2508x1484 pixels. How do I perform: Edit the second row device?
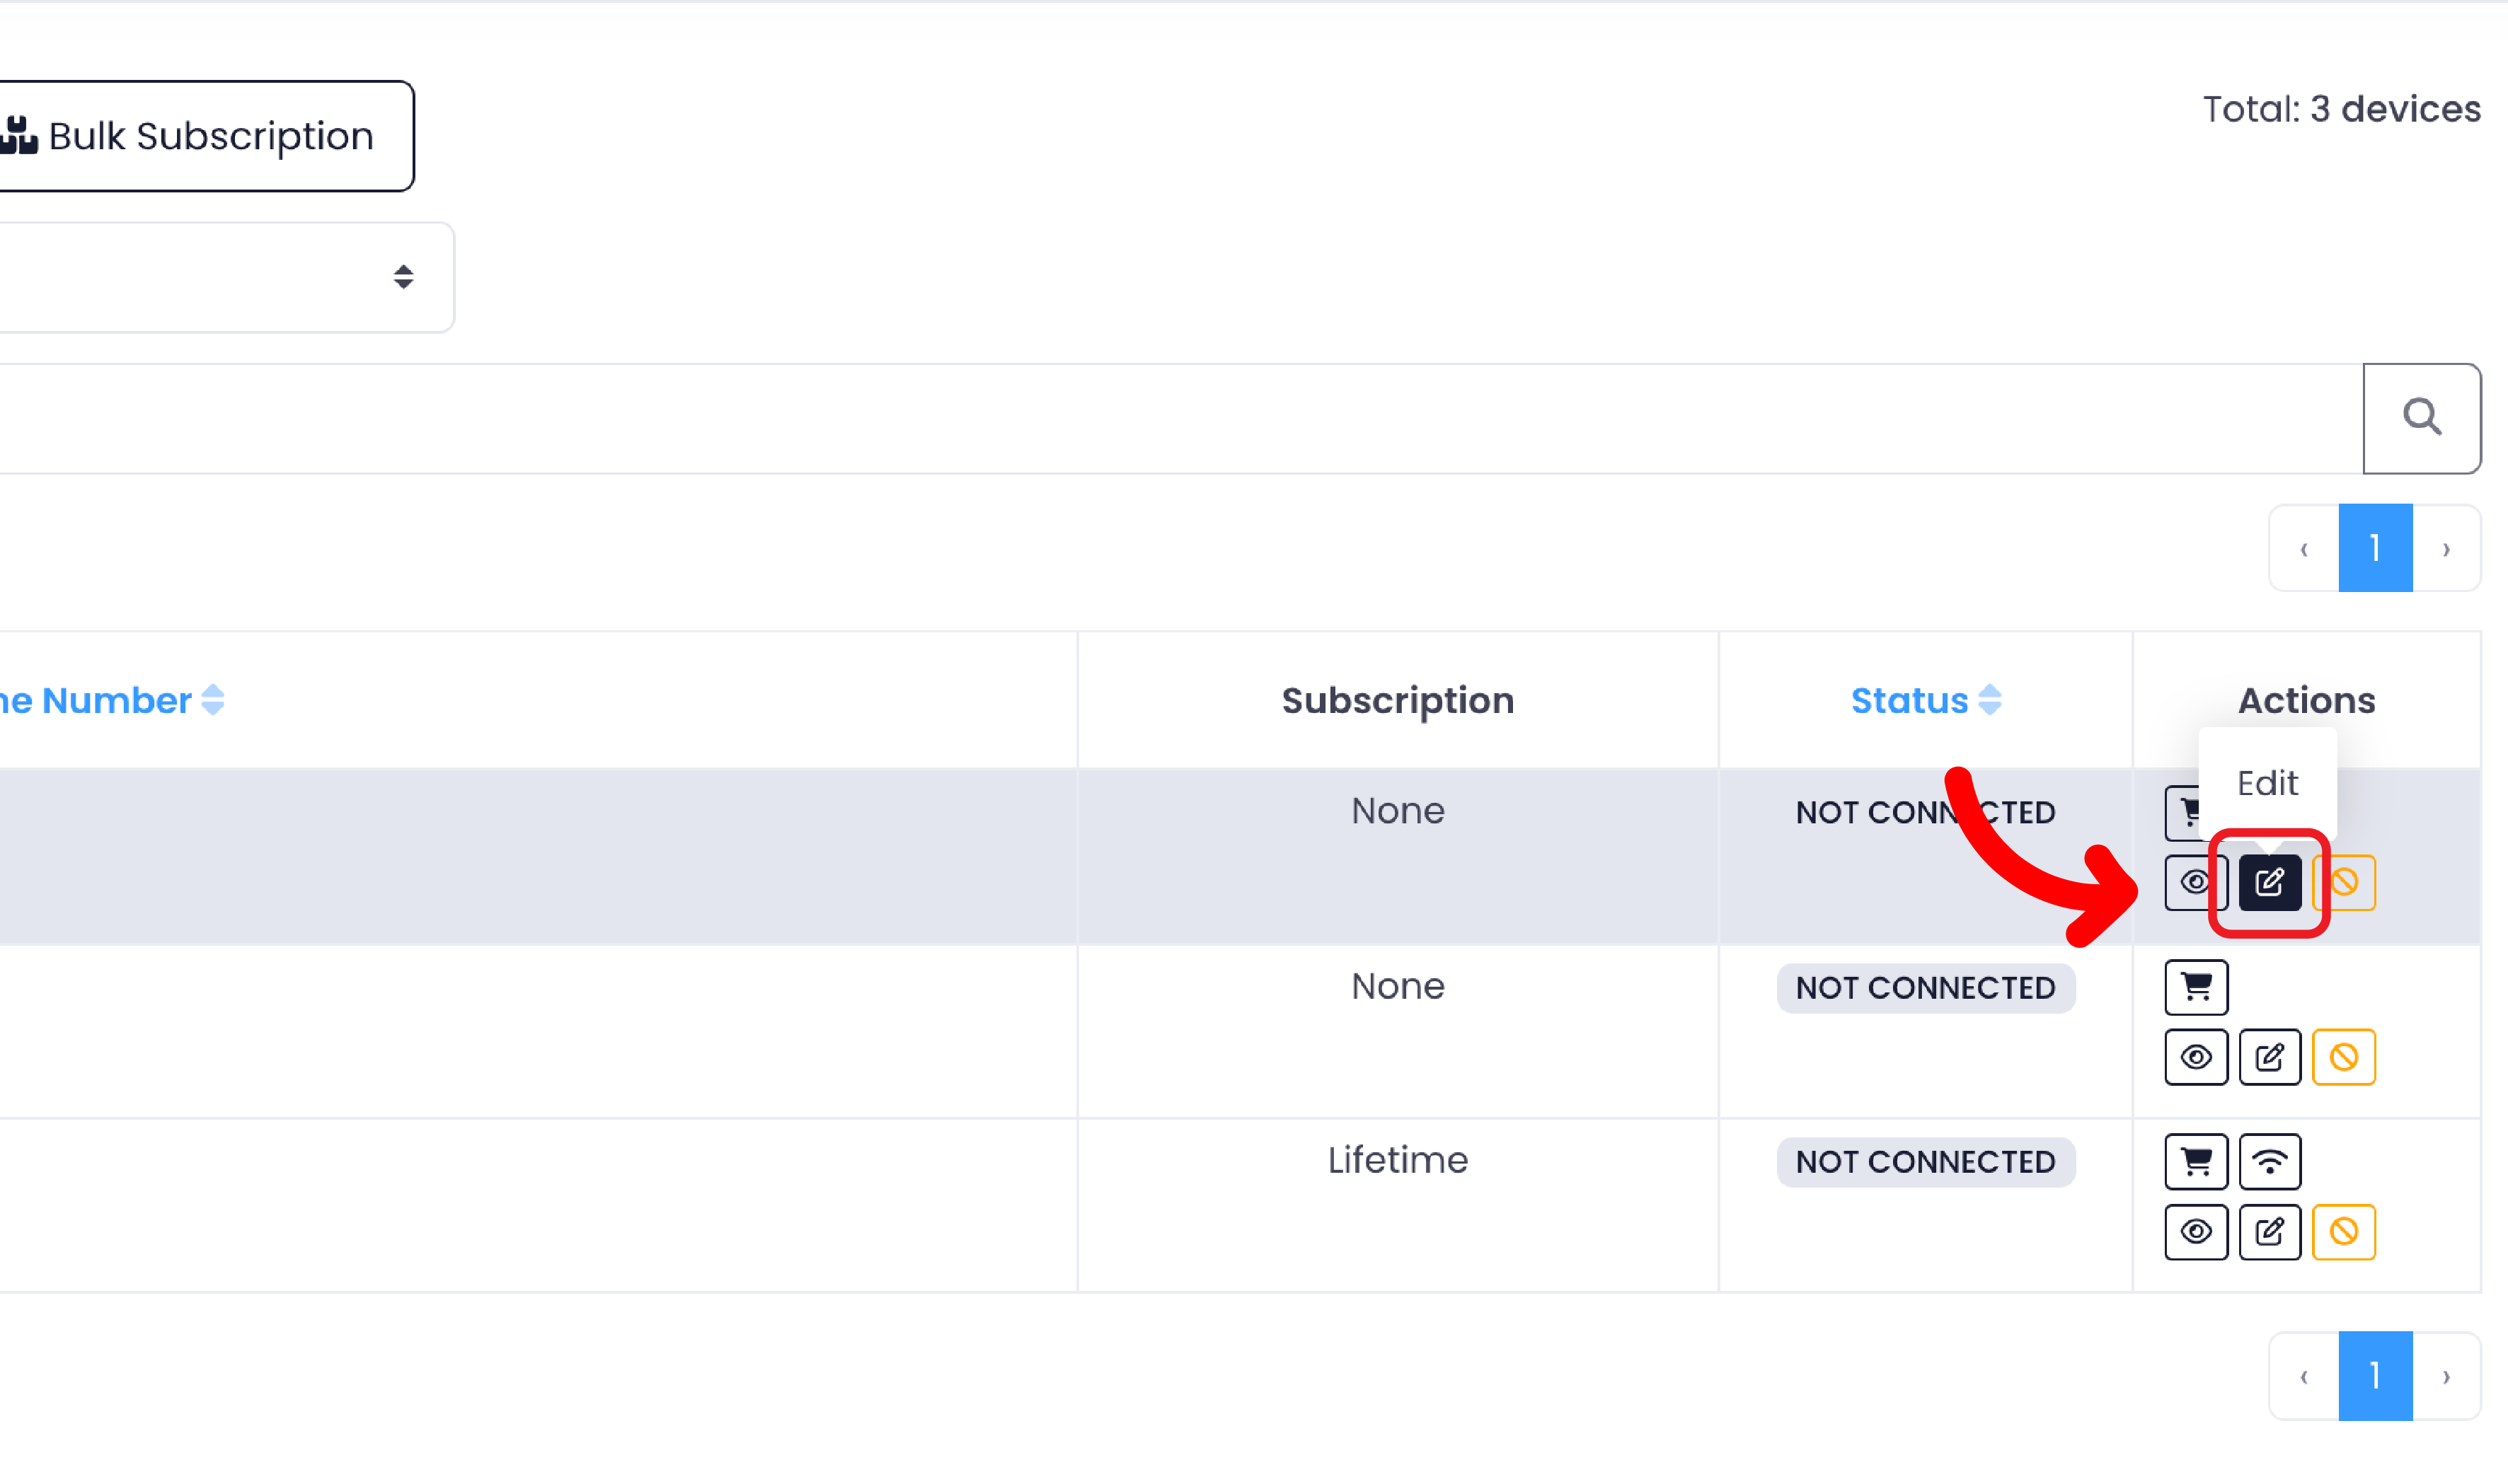click(x=2269, y=1057)
